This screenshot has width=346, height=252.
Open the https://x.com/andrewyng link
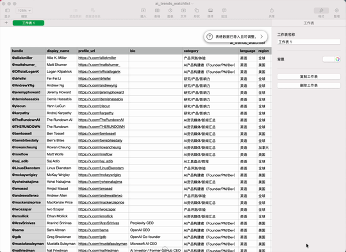tap(97, 86)
